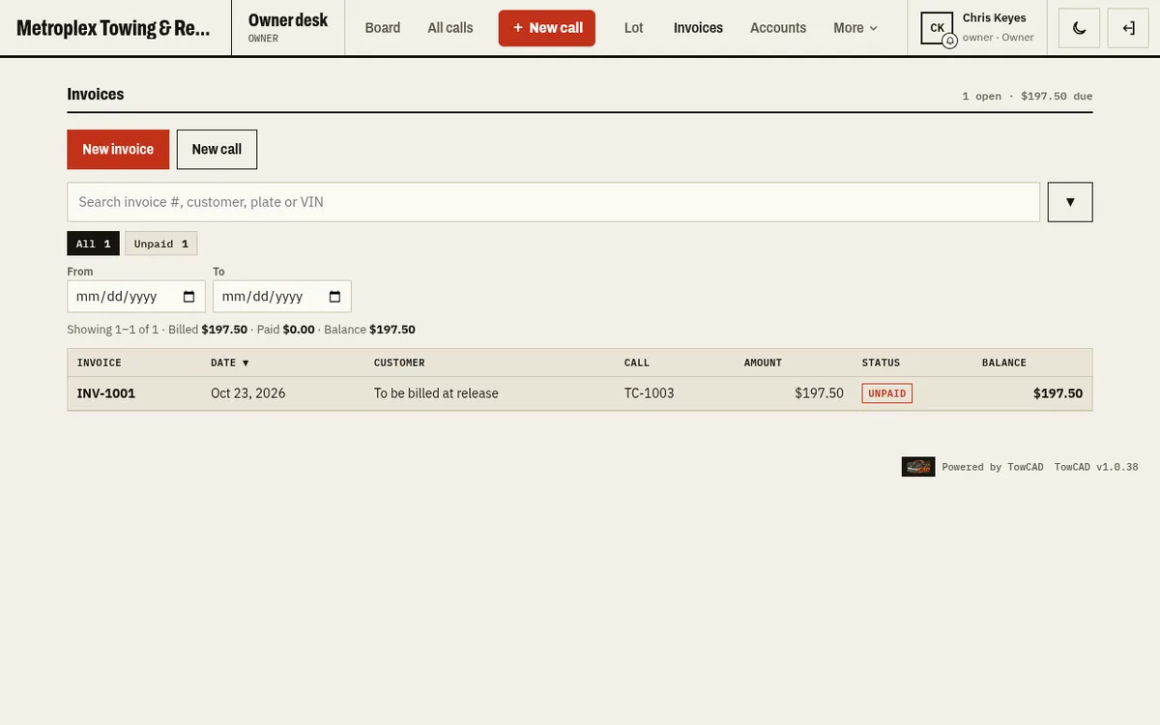
Task: Click the UNPAID status badge
Action: coord(887,393)
